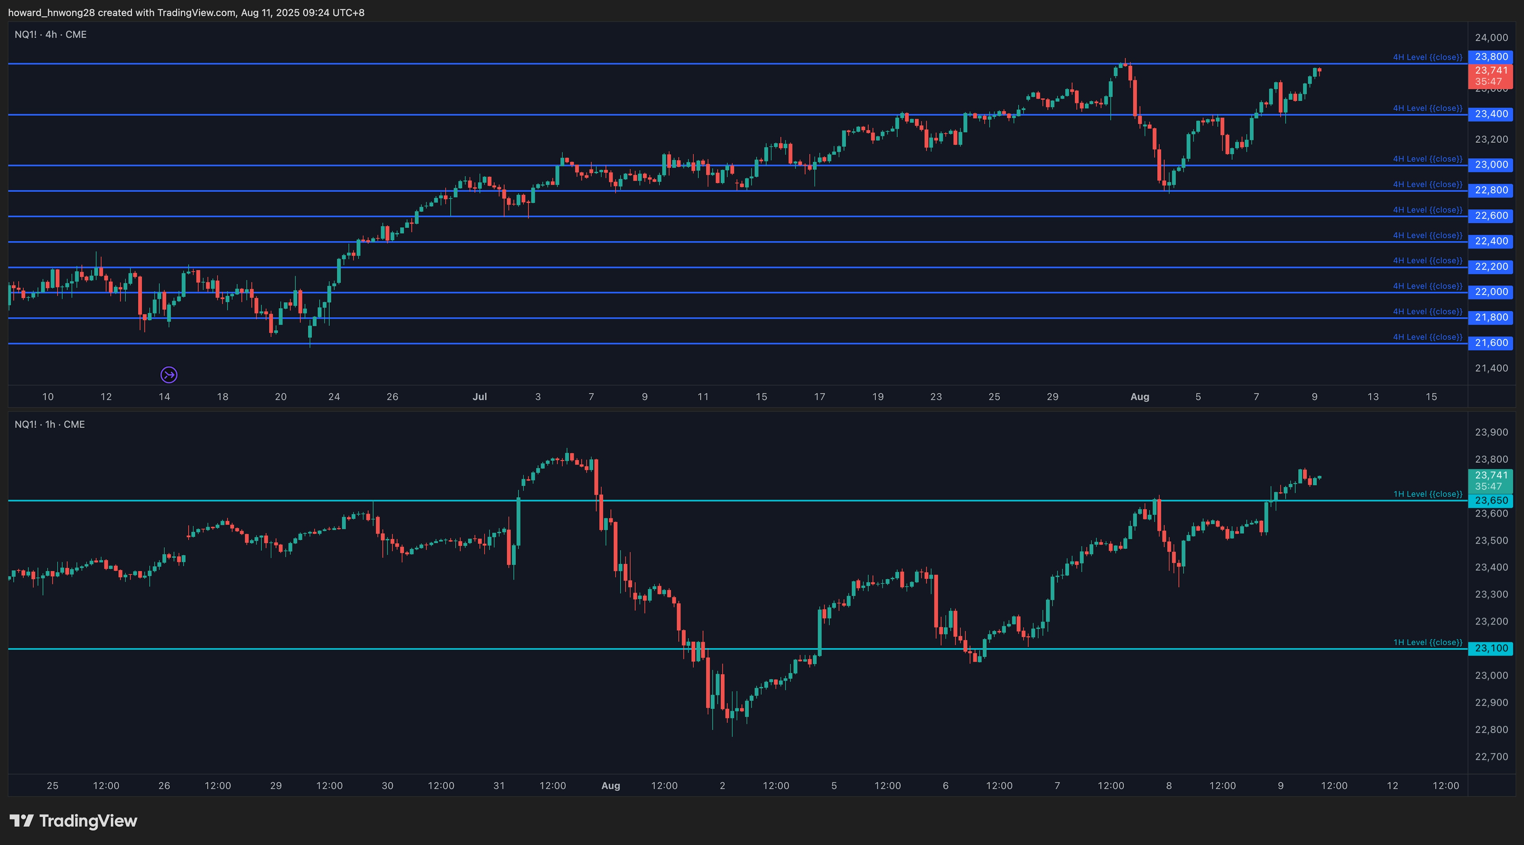Click the NQ1! 4h CME chart title
This screenshot has height=845, width=1524.
(50, 34)
